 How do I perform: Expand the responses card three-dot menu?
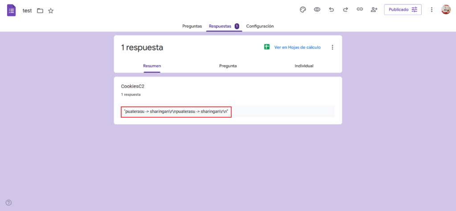[x=332, y=47]
